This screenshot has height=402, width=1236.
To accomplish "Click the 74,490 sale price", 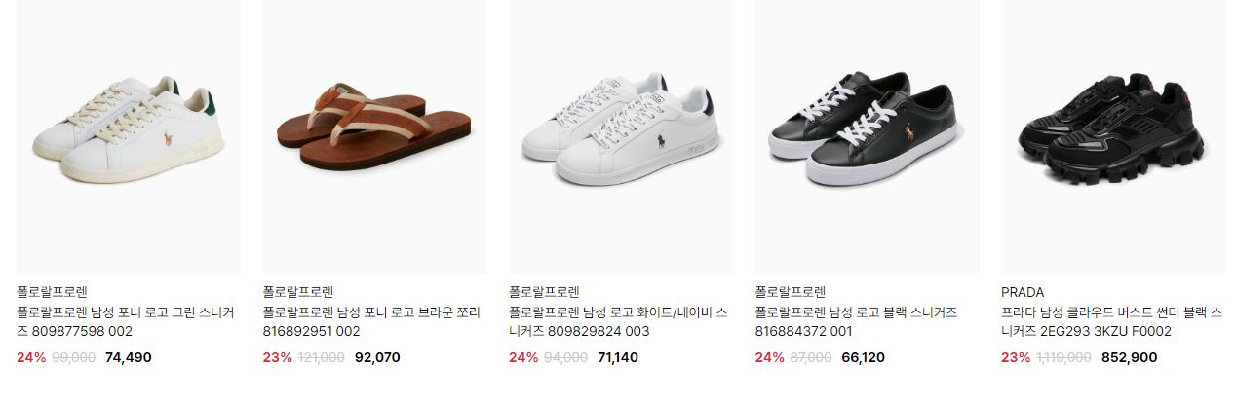I will click(x=129, y=357).
